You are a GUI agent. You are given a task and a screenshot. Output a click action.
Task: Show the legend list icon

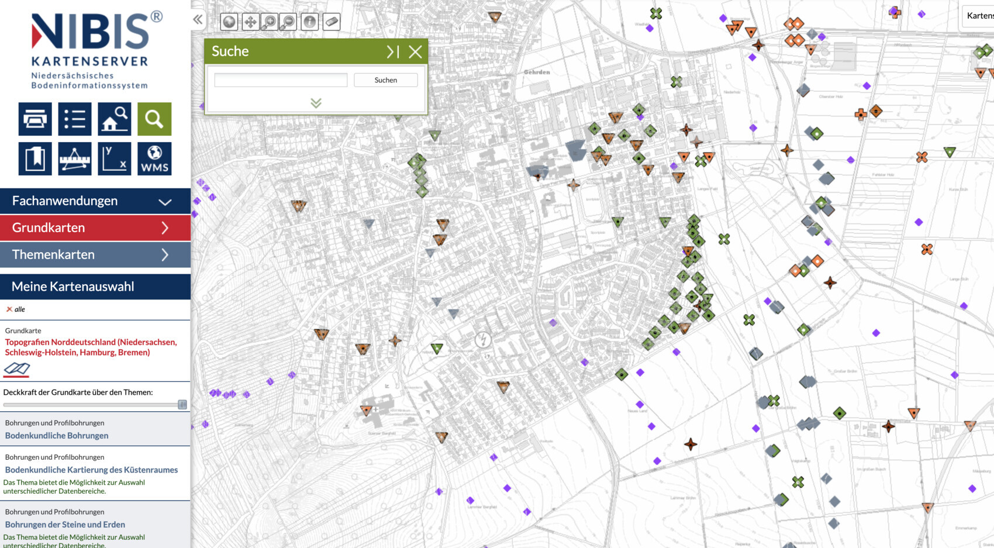coord(75,119)
